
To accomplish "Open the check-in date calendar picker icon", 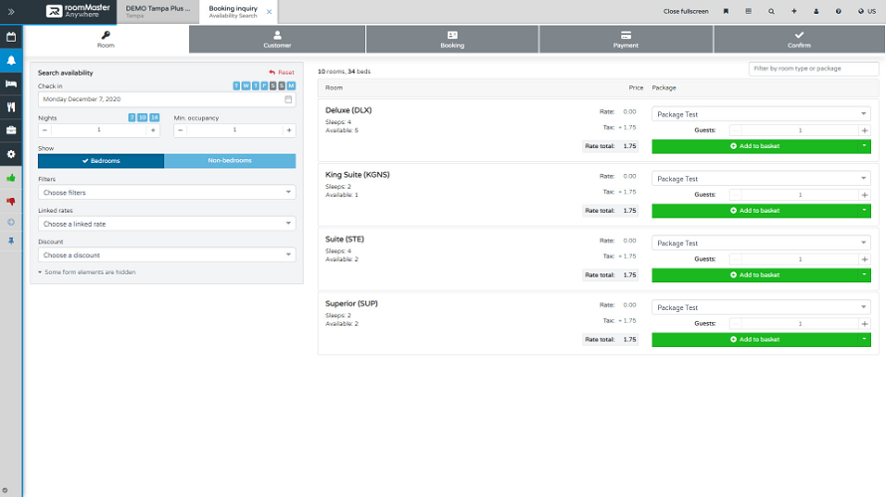I will (288, 99).
